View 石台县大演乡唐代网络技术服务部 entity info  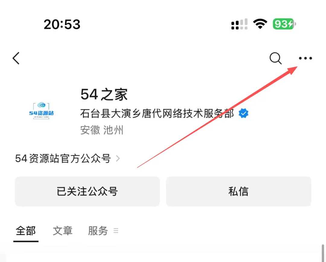click(157, 113)
